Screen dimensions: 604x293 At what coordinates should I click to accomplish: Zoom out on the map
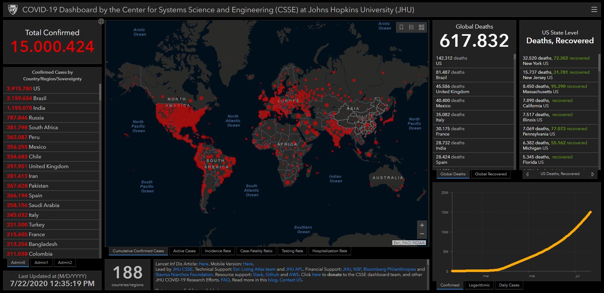[x=422, y=234]
